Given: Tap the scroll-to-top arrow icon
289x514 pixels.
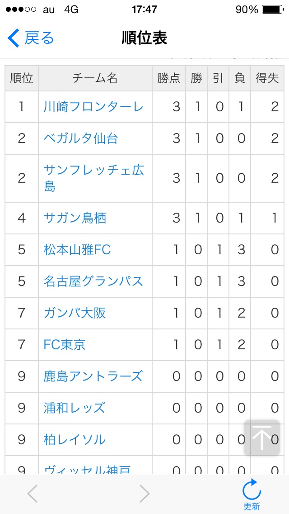Looking at the screenshot, I should click(x=262, y=438).
